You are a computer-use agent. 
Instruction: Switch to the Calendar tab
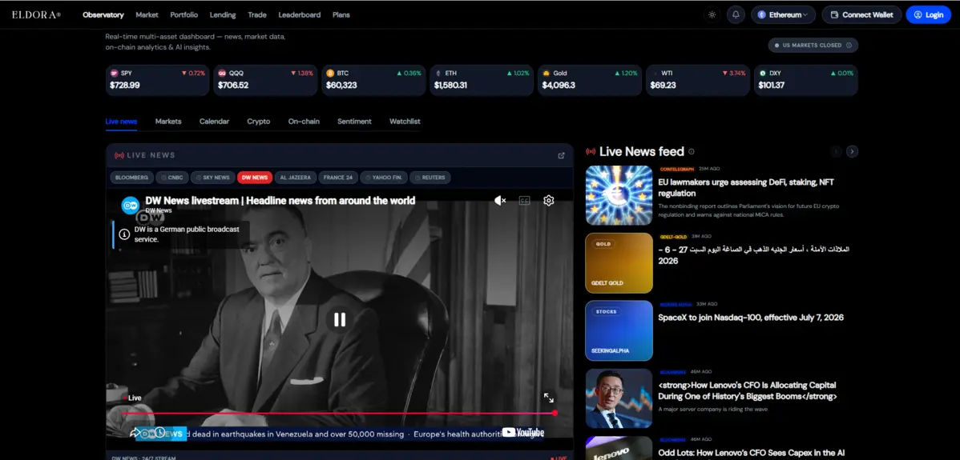[x=214, y=122]
